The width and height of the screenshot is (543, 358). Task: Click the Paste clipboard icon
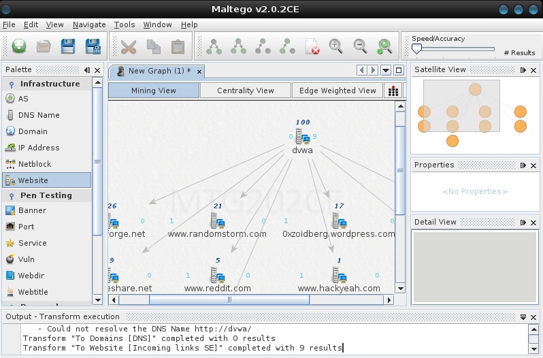coord(178,47)
